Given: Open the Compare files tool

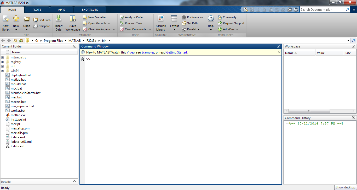Looking at the screenshot, I should coord(42,26).
